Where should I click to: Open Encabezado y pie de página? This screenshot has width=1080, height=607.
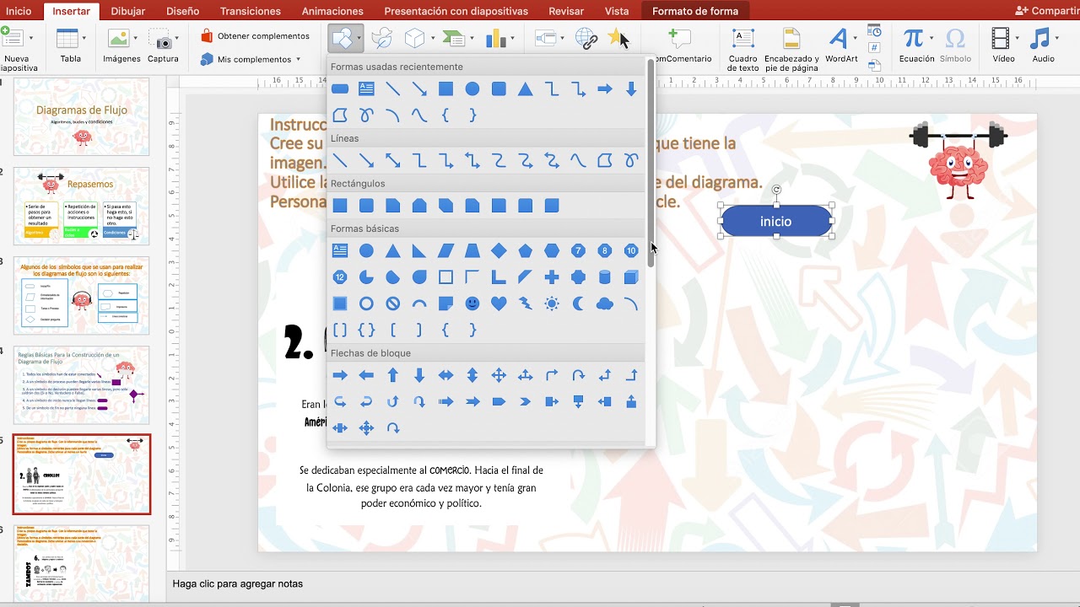791,49
